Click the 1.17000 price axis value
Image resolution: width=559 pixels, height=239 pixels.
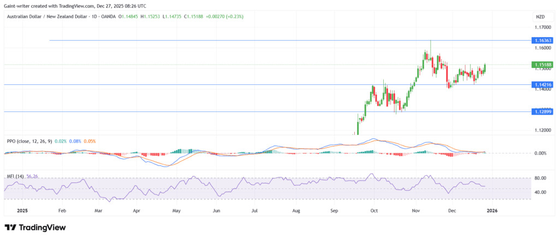[x=542, y=27]
